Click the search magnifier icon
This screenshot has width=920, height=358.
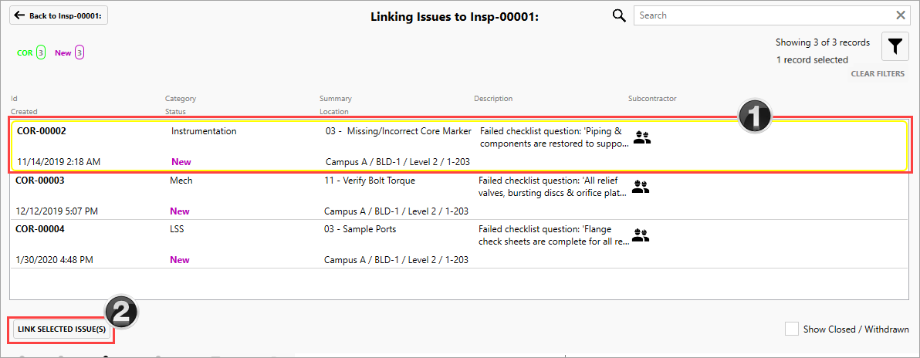click(x=619, y=15)
